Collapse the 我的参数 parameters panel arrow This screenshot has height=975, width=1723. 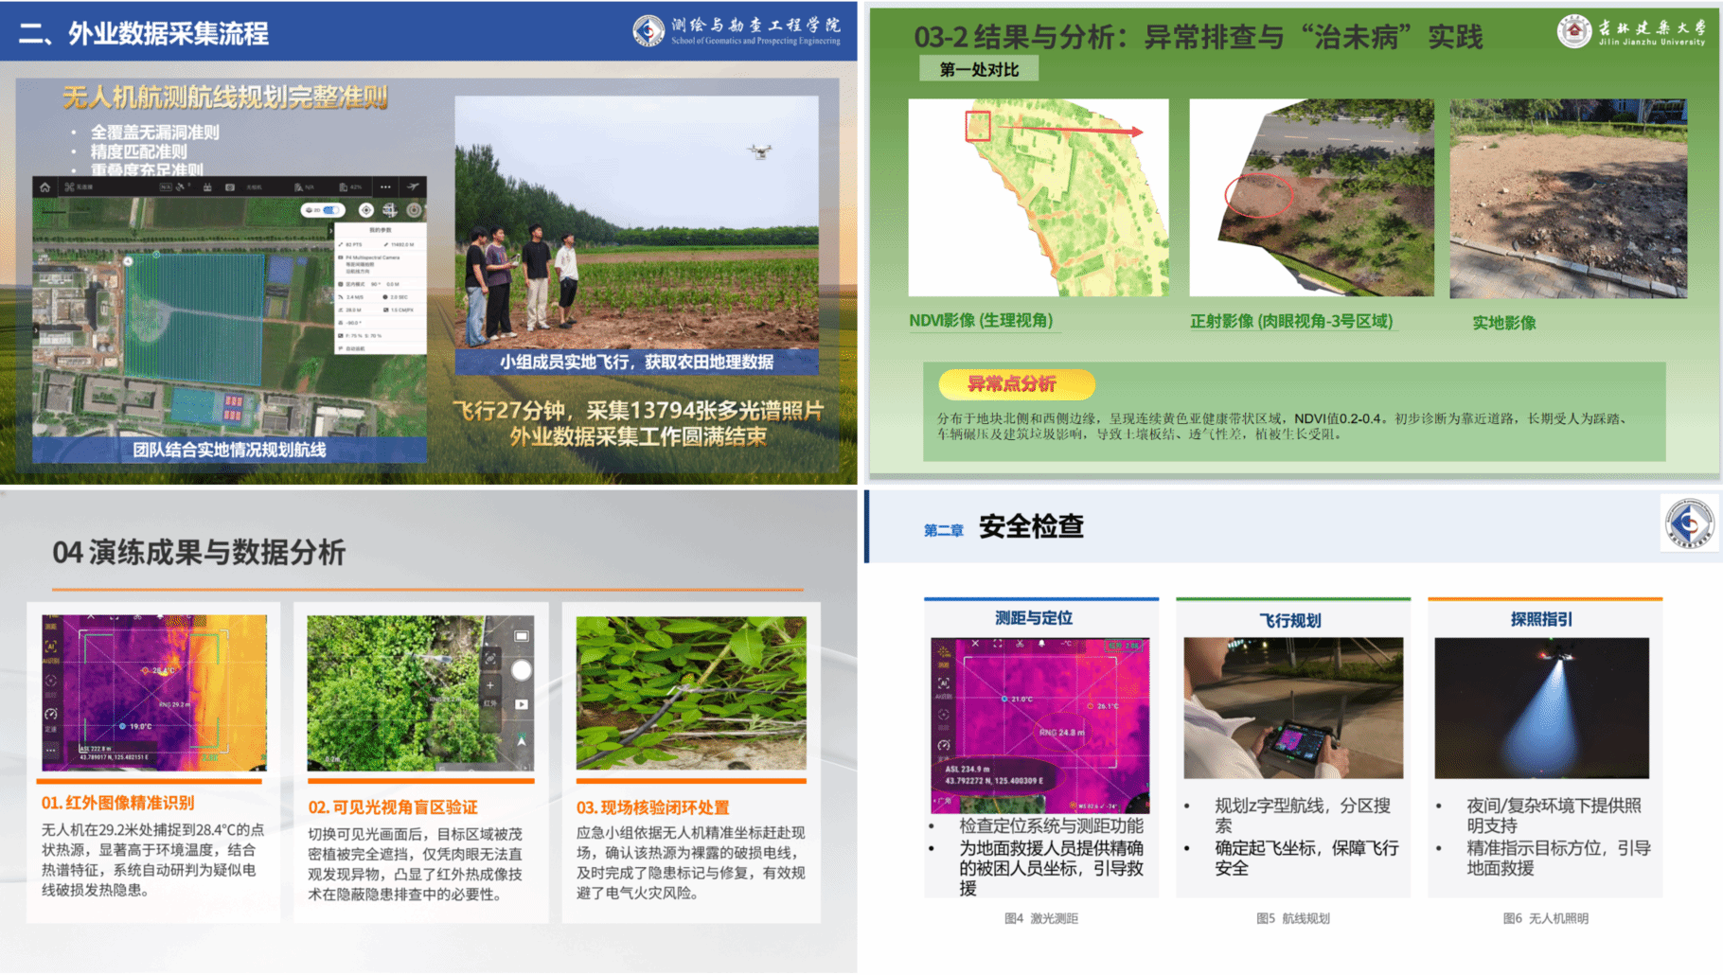(x=331, y=230)
